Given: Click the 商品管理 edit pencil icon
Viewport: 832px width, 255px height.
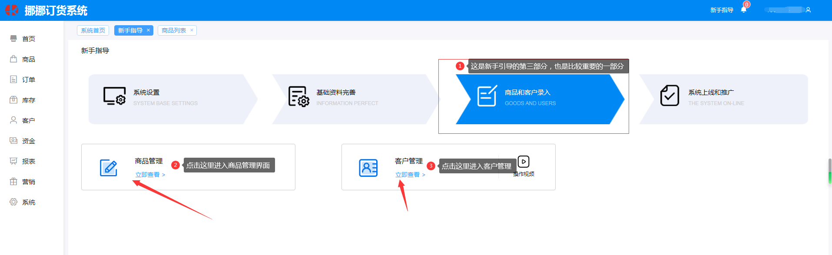Looking at the screenshot, I should [109, 168].
